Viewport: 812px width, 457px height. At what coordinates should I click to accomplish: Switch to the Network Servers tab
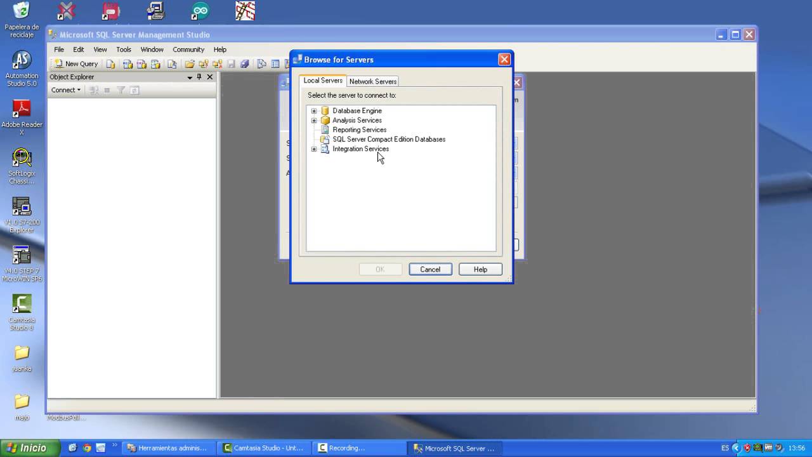(x=373, y=81)
